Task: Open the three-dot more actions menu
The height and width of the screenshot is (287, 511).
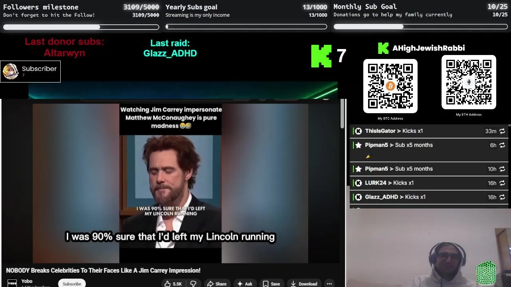Action: point(329,284)
